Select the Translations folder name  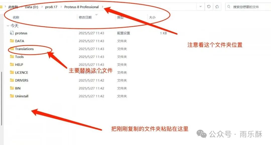(x=24, y=49)
